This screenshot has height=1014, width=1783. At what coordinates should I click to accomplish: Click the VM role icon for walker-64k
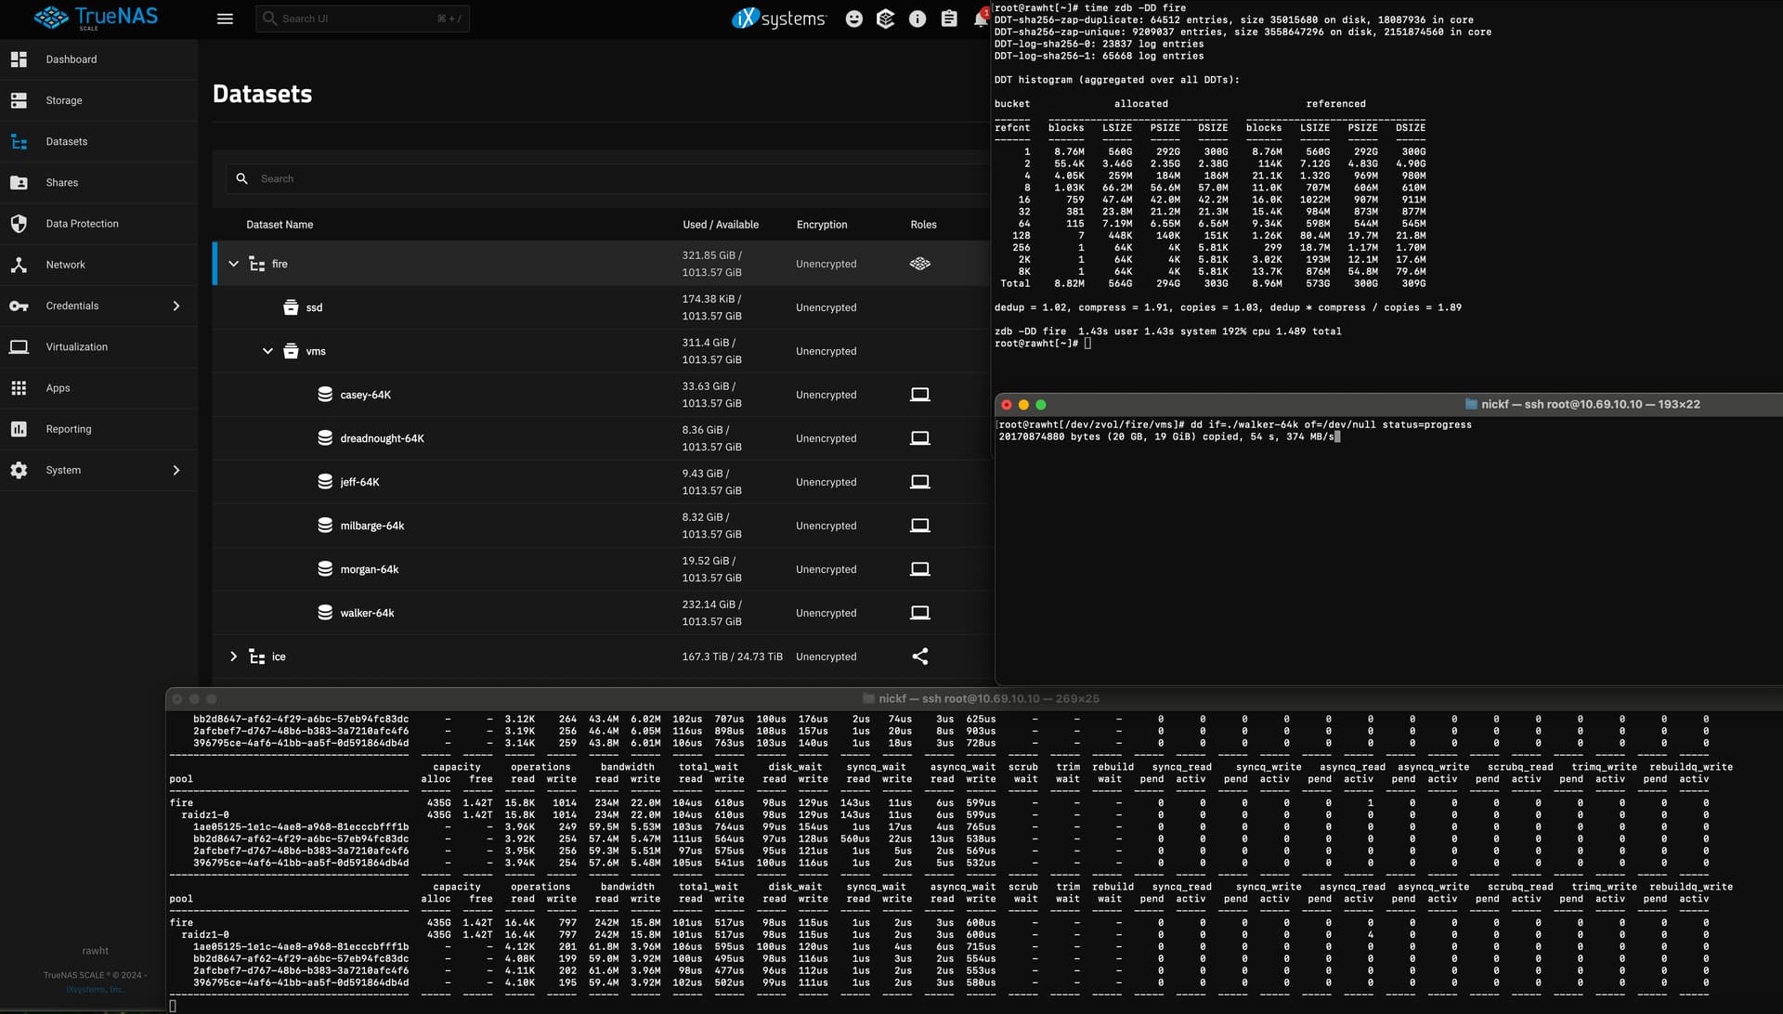click(919, 613)
